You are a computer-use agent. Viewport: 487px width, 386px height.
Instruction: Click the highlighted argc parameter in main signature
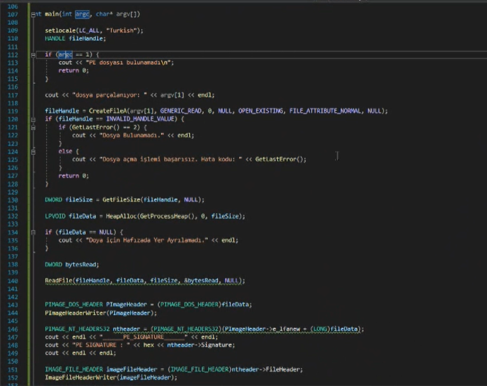(x=82, y=14)
